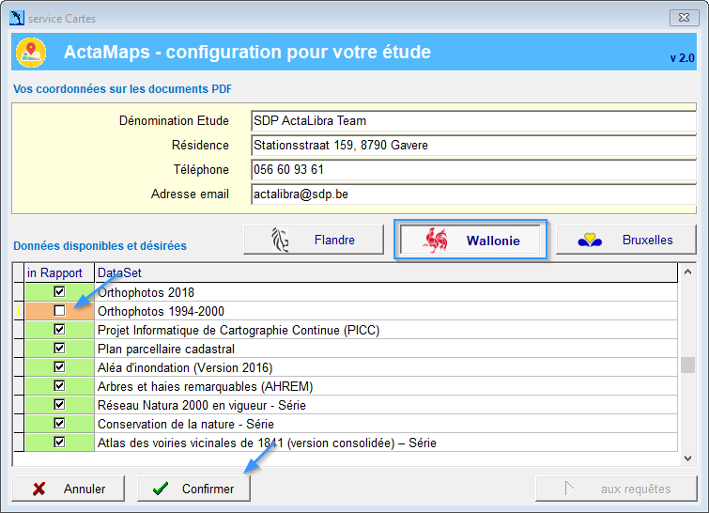Image resolution: width=709 pixels, height=513 pixels.
Task: Click the Wallonie rooster icon
Action: point(435,241)
